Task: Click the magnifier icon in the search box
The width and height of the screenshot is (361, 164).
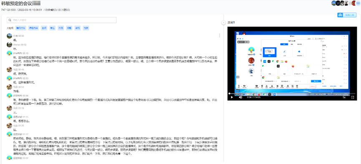Action: [x=10, y=20]
